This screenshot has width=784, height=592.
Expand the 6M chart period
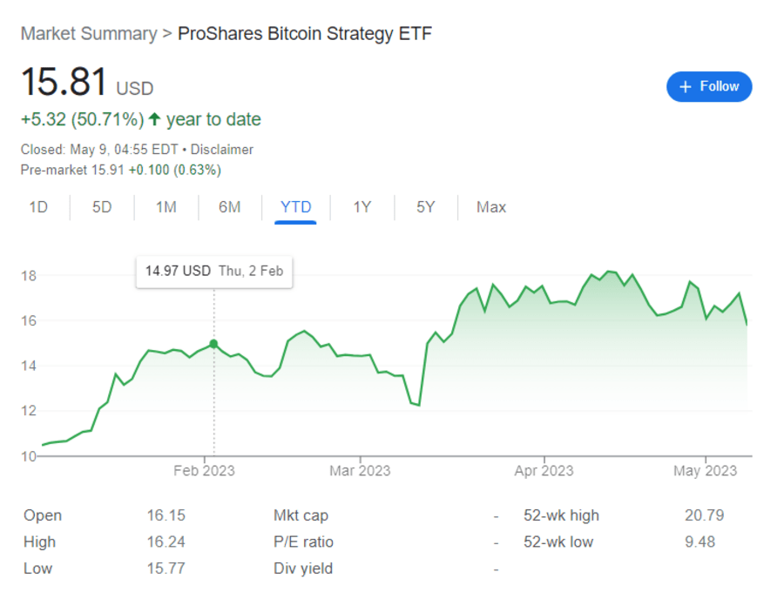[x=229, y=207]
